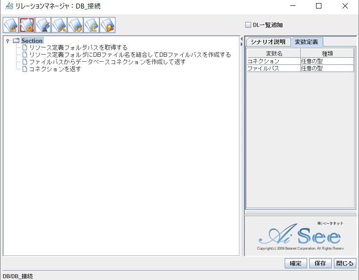Viewport: 359px width, 280px height.
Task: Click the 閉じる button
Action: (x=345, y=263)
